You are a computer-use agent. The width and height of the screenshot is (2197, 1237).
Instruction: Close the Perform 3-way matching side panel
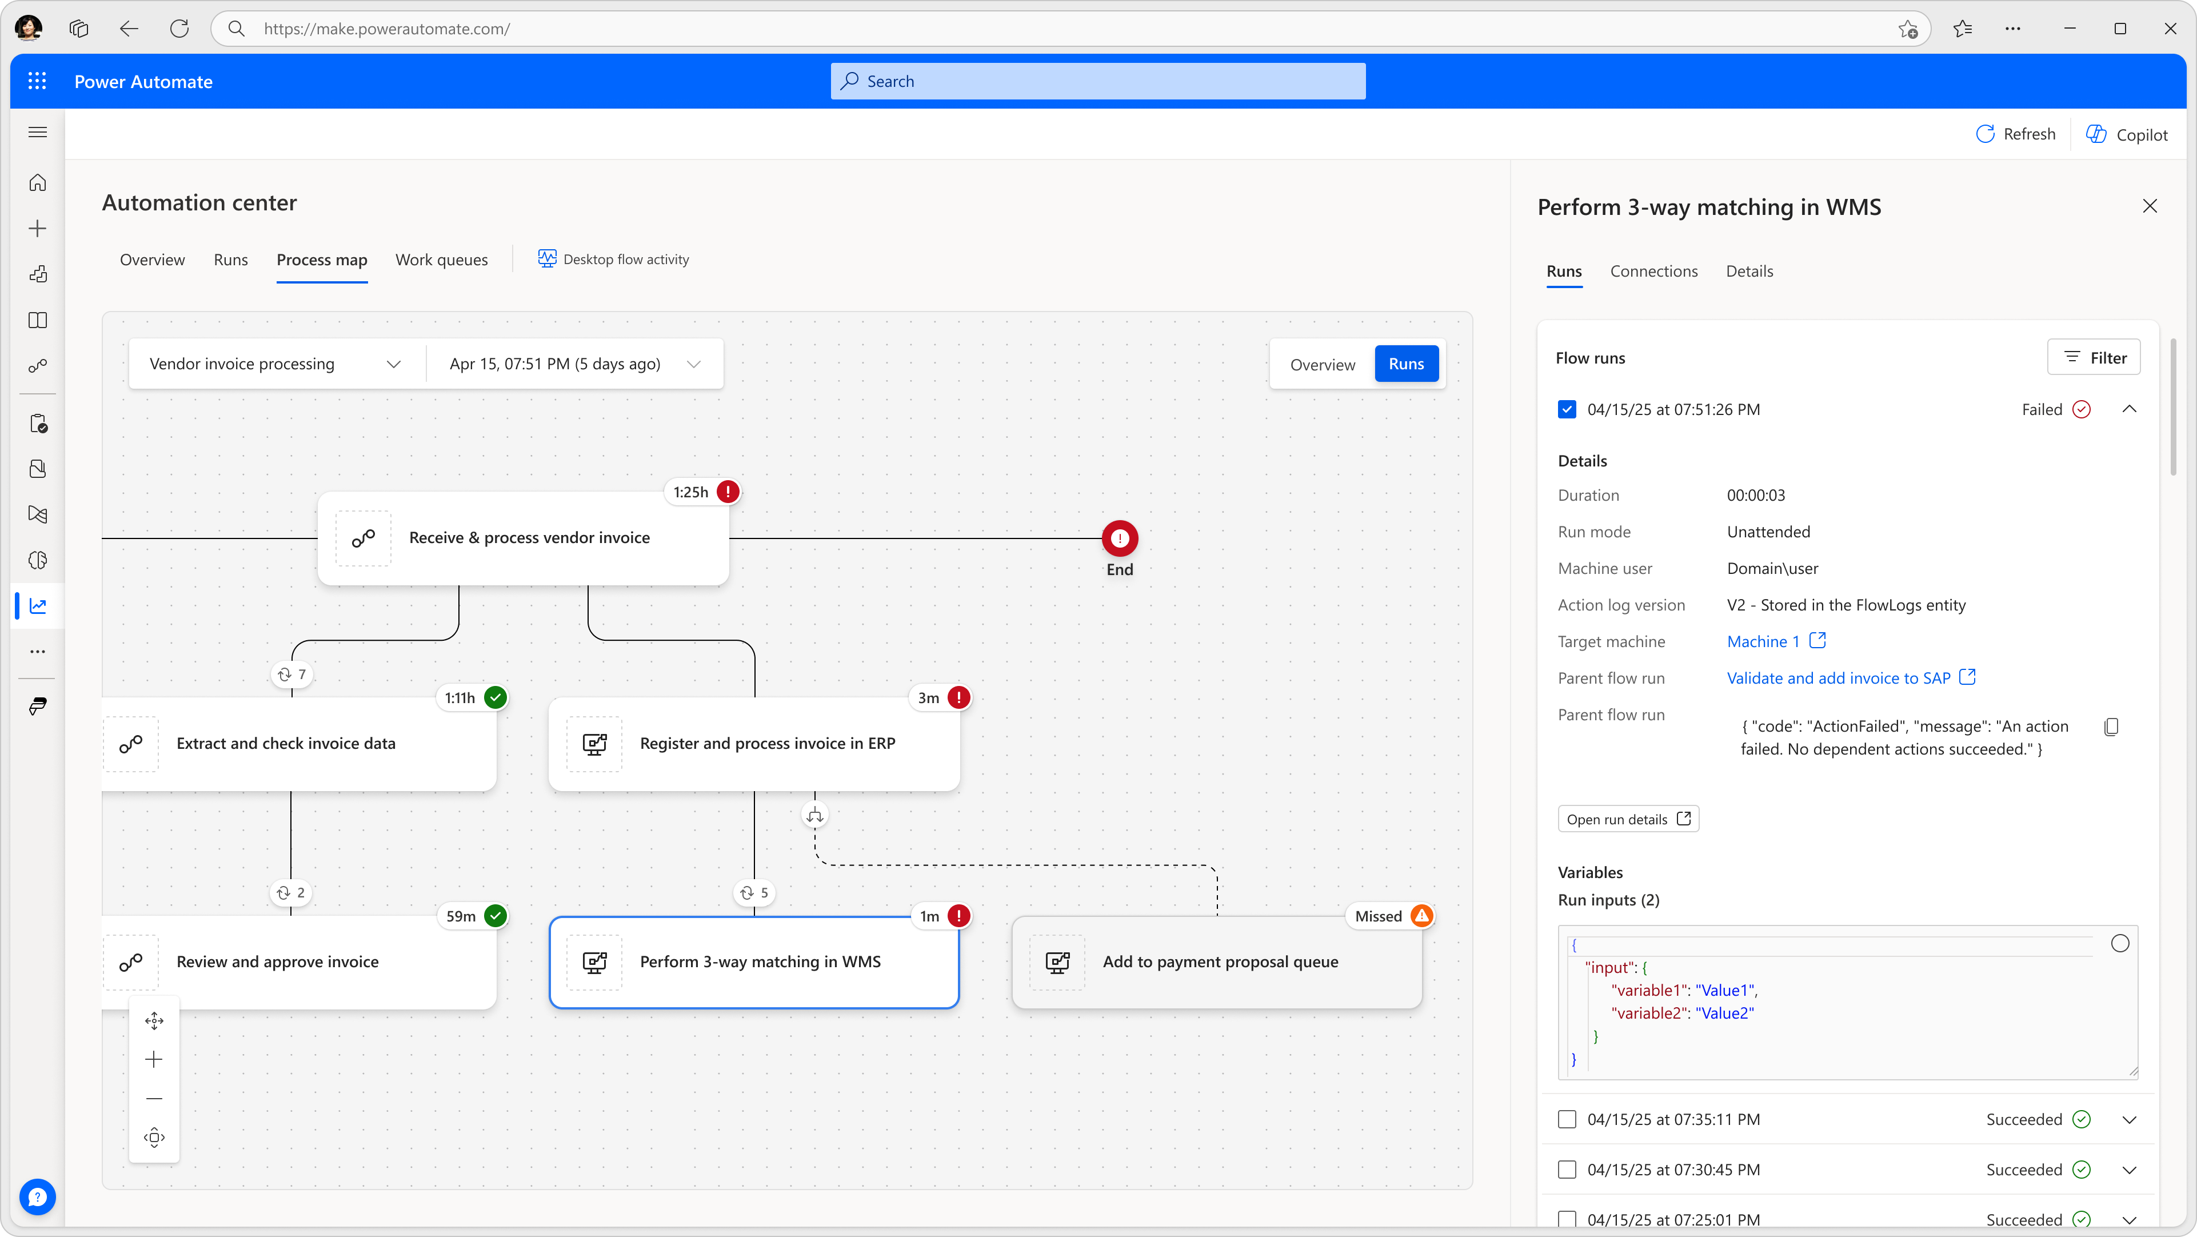[x=2149, y=206]
